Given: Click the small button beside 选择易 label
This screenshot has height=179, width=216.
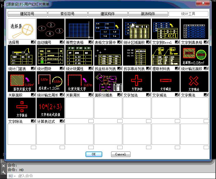Looking at the screenshot, I should [x=34, y=42].
